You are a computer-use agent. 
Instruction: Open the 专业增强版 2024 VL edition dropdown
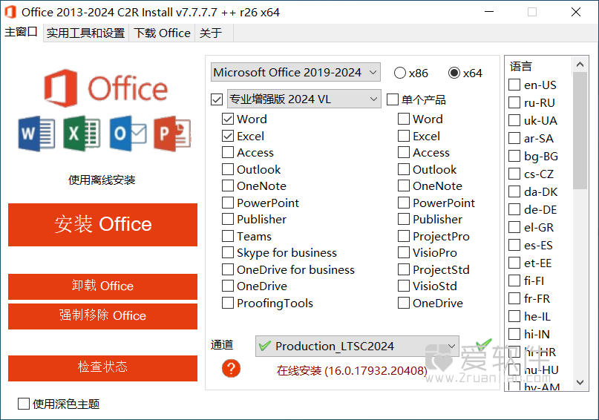304,99
